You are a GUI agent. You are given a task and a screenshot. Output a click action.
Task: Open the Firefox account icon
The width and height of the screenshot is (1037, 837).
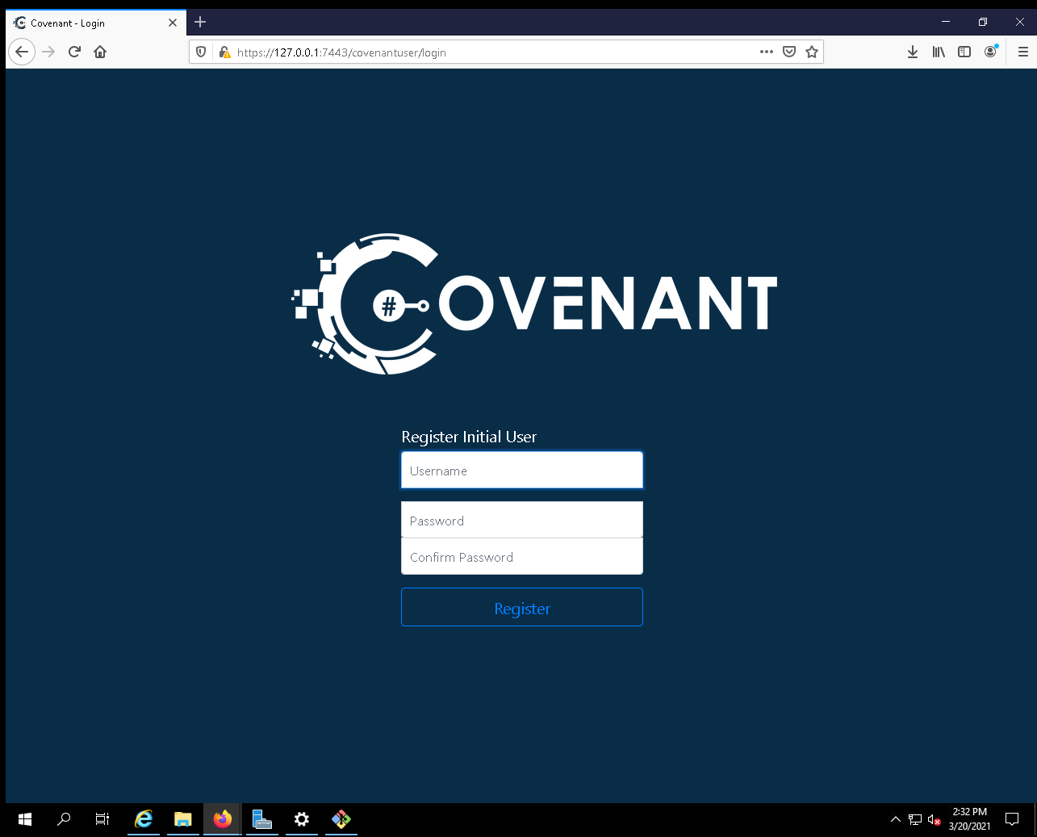990,52
